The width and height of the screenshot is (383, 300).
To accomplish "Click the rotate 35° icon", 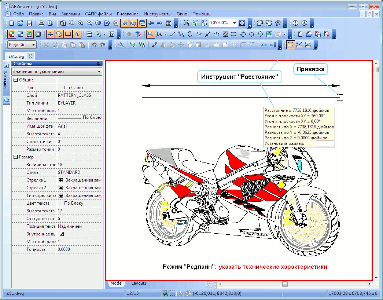I will tap(278, 23).
